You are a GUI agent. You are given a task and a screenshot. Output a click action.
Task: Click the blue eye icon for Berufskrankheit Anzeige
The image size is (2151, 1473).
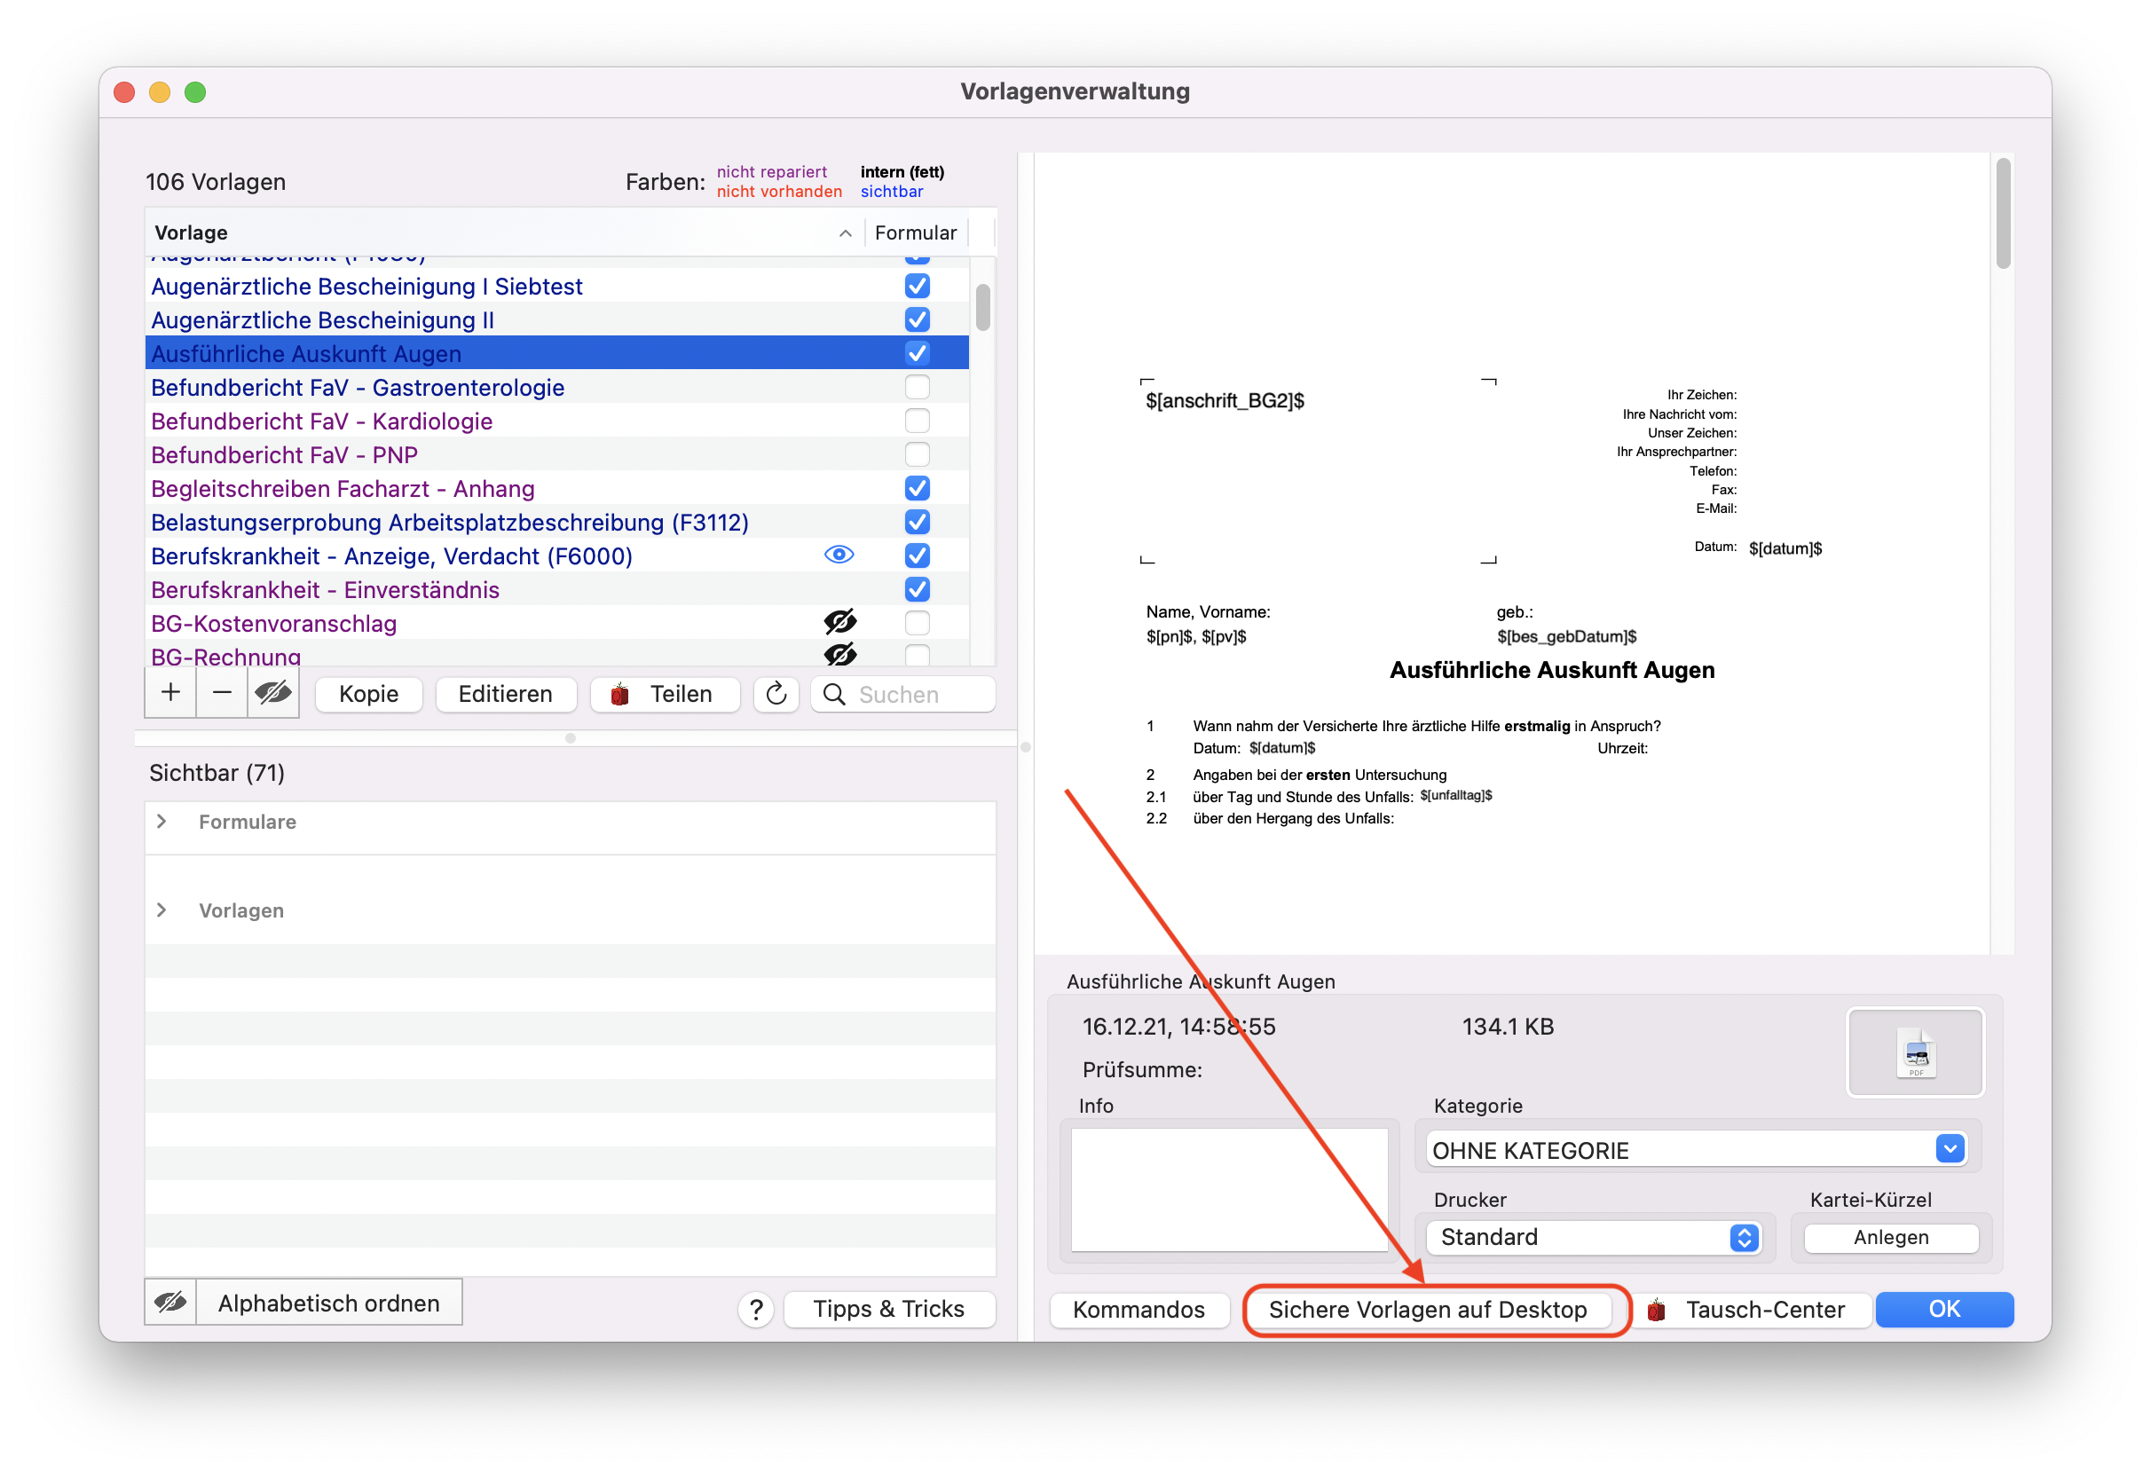click(839, 555)
